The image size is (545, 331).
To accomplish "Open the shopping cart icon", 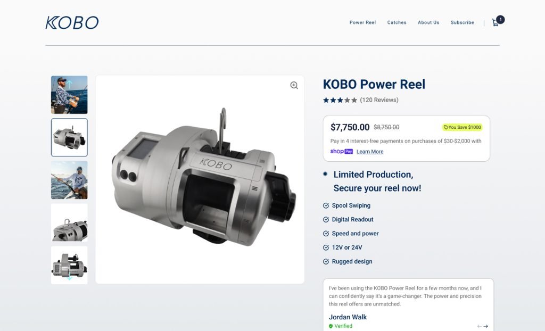I will point(496,22).
